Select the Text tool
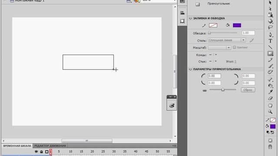 pyautogui.click(x=270, y=41)
